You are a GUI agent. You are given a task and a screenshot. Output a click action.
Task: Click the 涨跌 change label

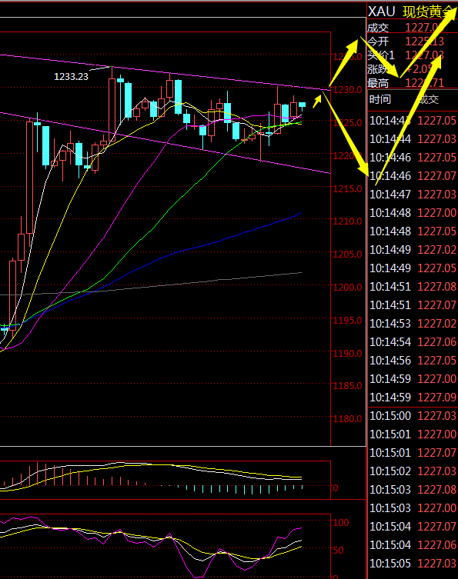378,69
